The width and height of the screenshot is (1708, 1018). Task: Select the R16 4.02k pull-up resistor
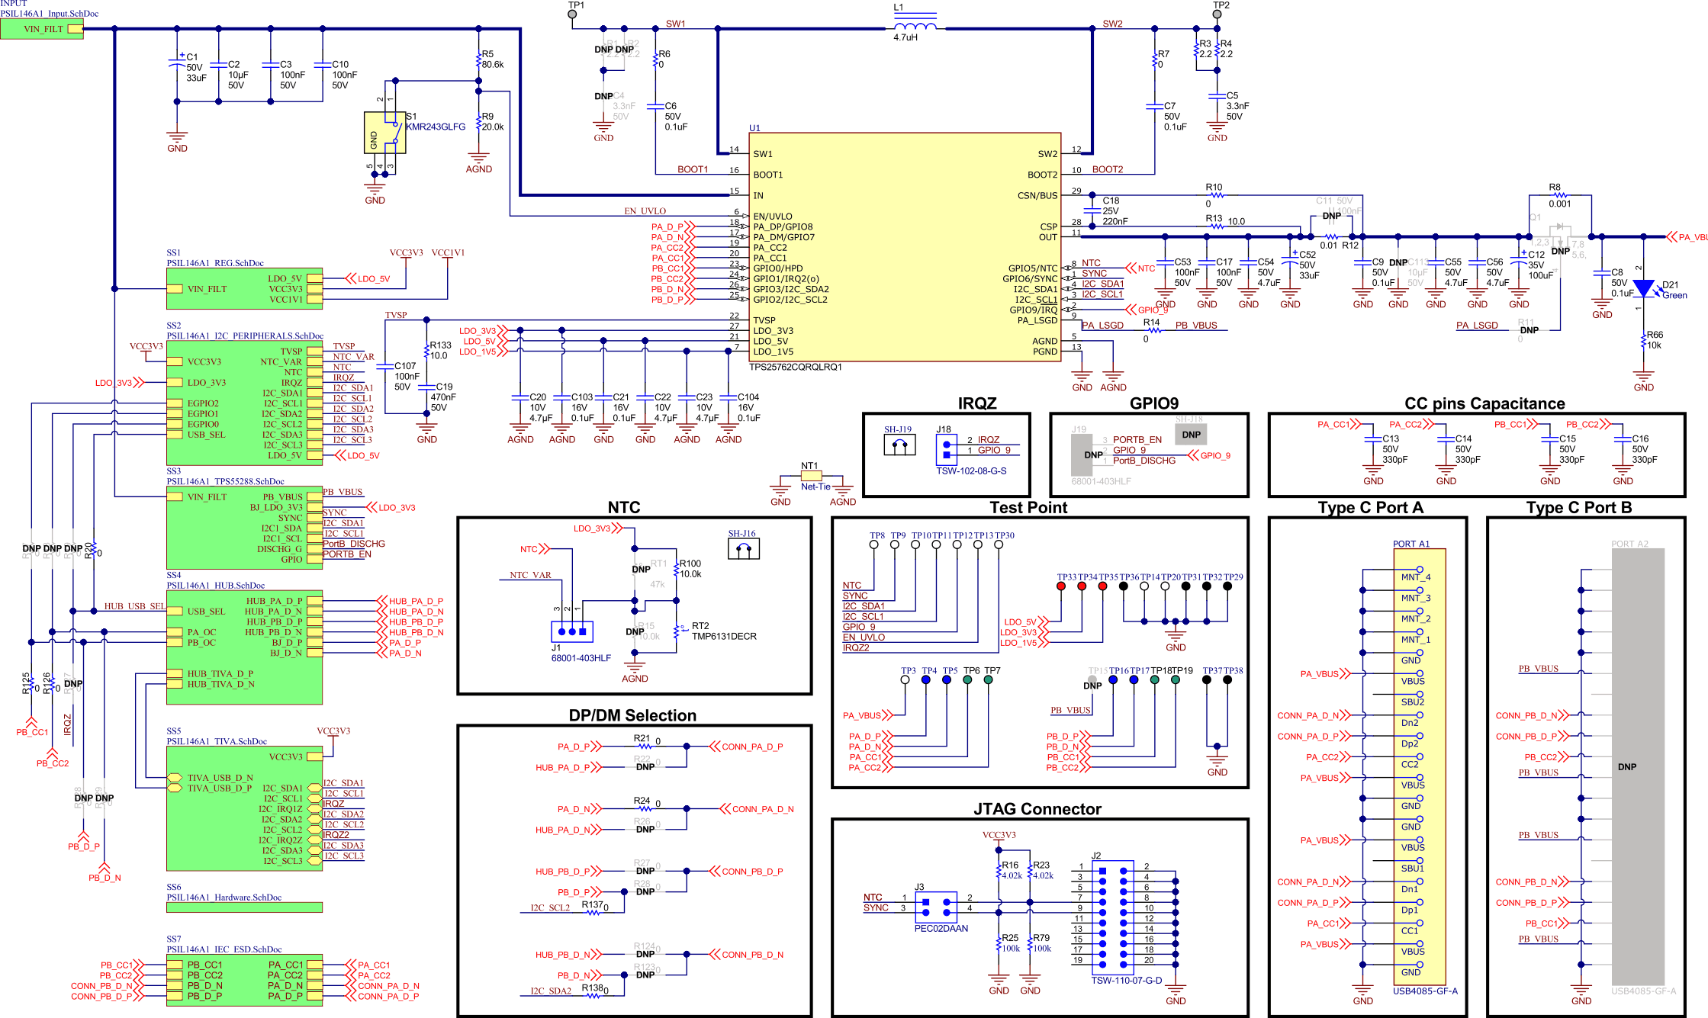[x=999, y=871]
